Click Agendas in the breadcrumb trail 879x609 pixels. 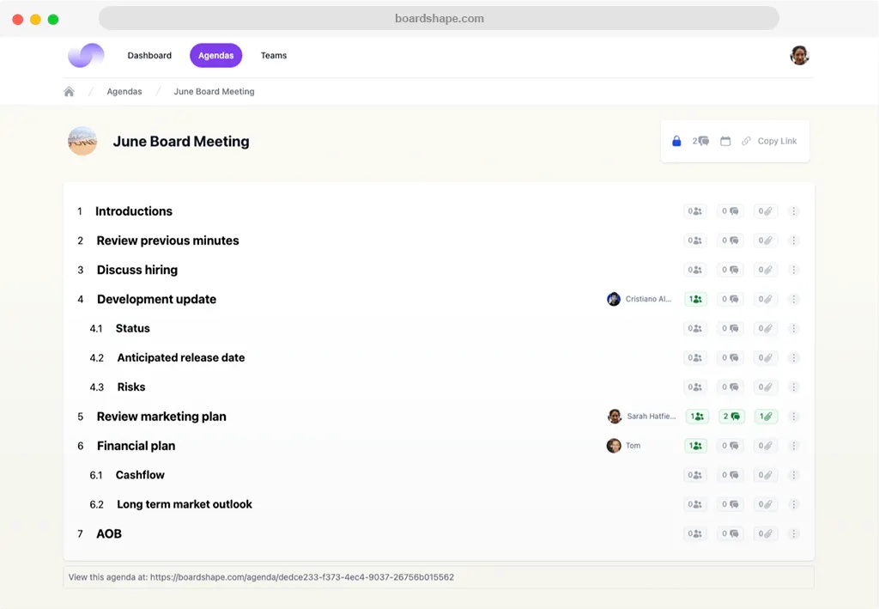pyautogui.click(x=124, y=91)
